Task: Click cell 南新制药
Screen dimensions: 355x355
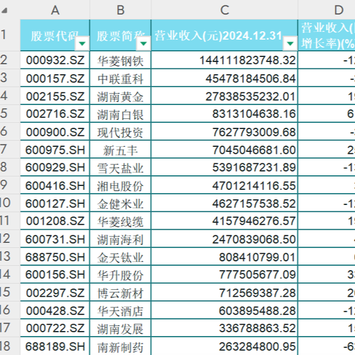Action: point(120,346)
